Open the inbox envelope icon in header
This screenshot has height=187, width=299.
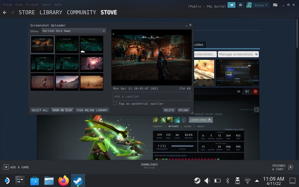(240, 5)
